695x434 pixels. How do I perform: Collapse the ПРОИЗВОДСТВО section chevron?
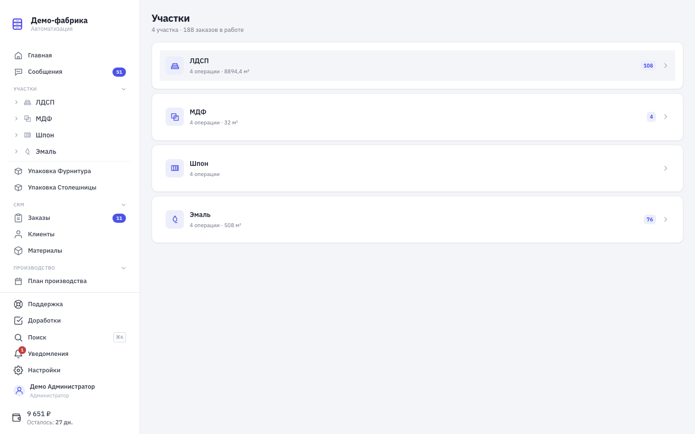(124, 268)
